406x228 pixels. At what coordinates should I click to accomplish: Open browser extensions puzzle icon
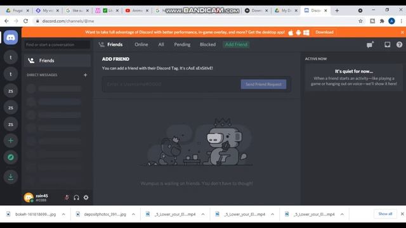(x=382, y=21)
